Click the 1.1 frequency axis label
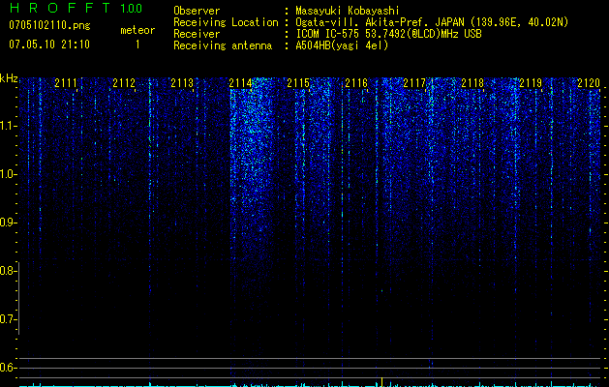Image resolution: width=609 pixels, height=387 pixels. point(8,126)
